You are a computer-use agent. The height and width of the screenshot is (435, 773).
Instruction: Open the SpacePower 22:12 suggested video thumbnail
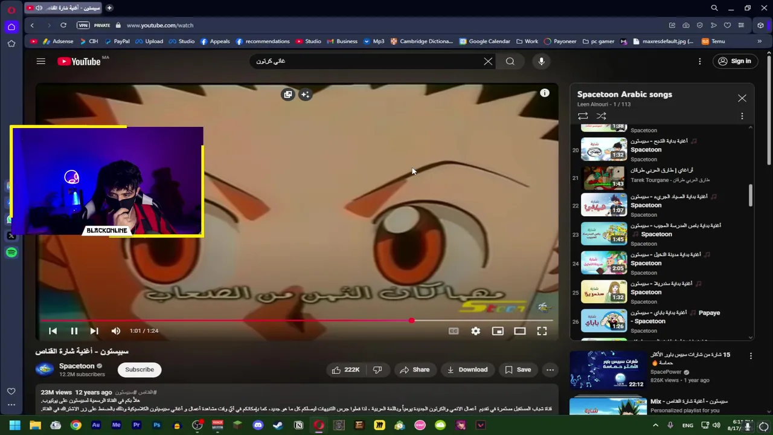608,370
